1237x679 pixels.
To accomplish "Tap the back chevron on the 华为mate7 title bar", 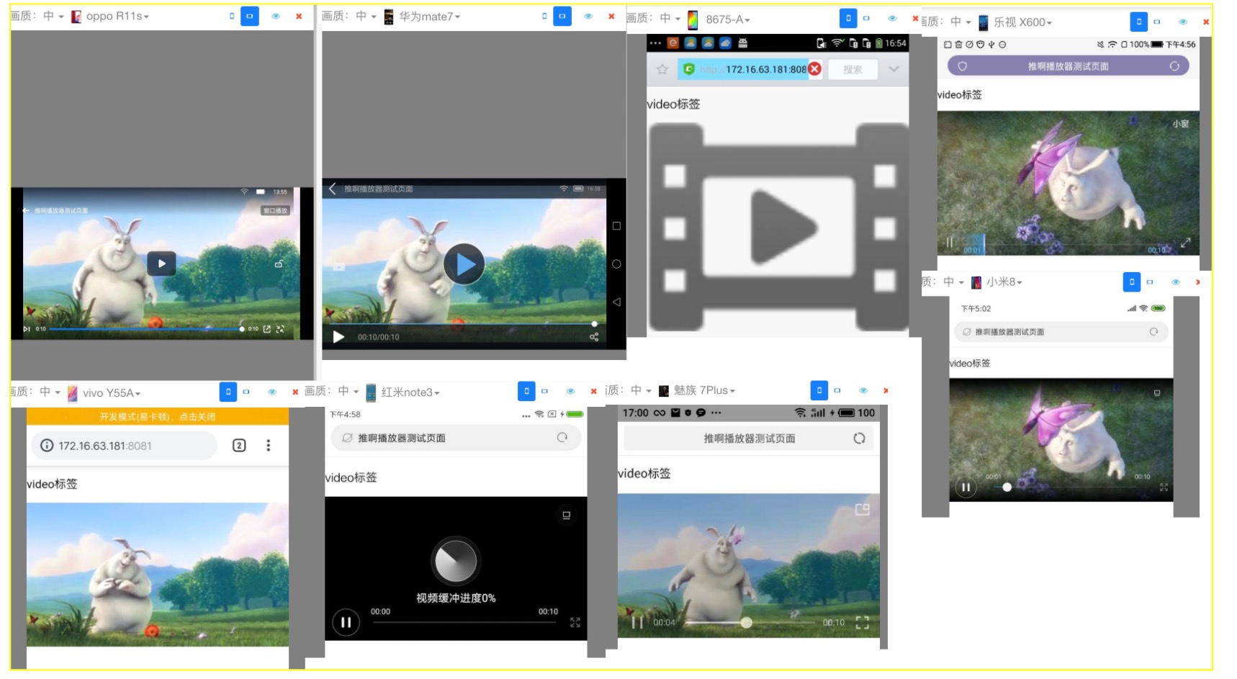I will 332,189.
